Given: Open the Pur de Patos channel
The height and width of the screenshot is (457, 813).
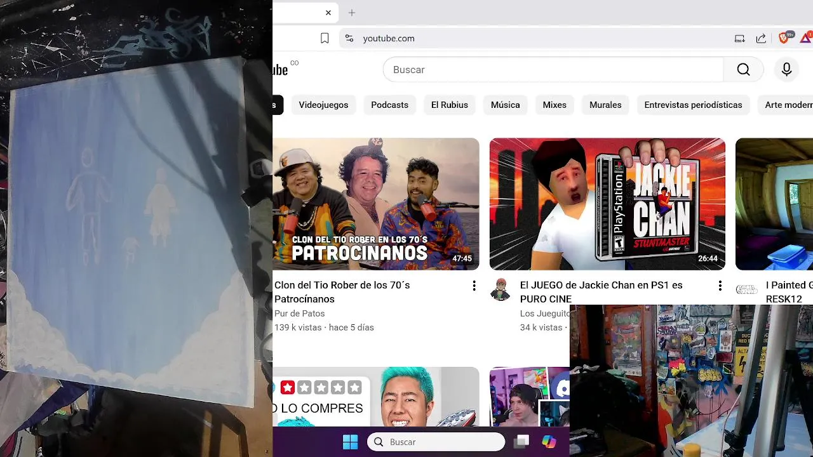Looking at the screenshot, I should 299,314.
